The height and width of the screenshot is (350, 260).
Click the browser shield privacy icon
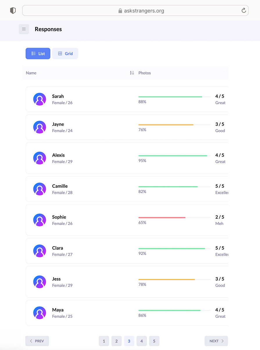[13, 11]
